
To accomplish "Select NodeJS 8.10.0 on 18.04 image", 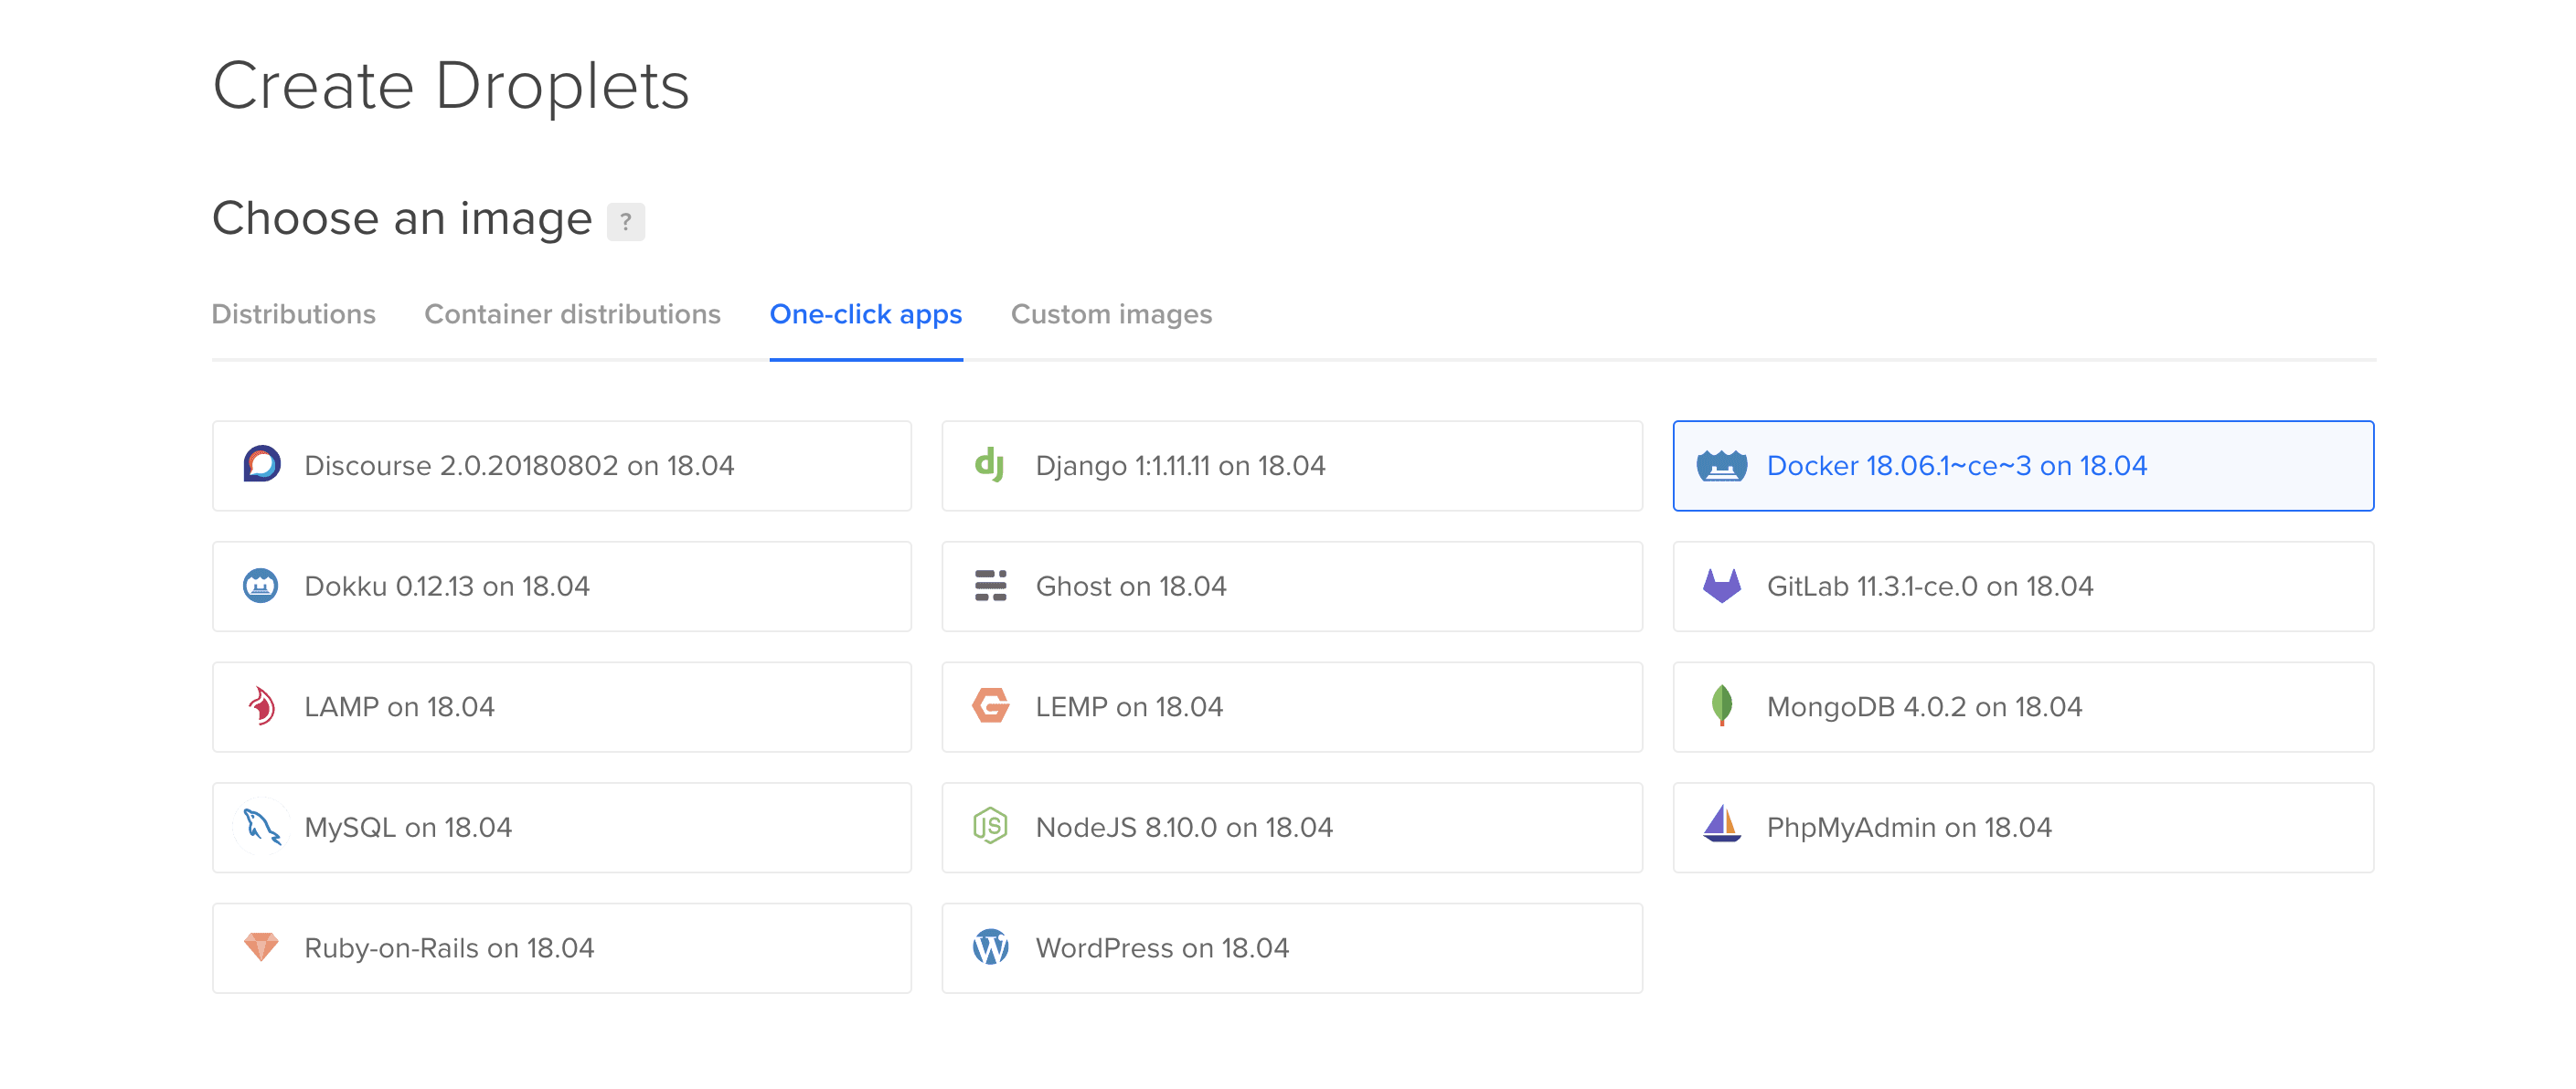I will pyautogui.click(x=1292, y=829).
